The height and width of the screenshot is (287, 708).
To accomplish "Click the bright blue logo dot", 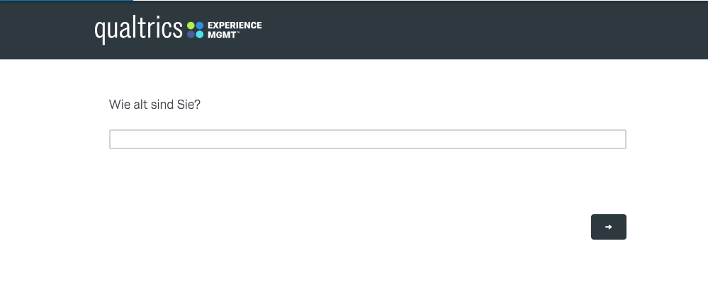I will tap(200, 25).
